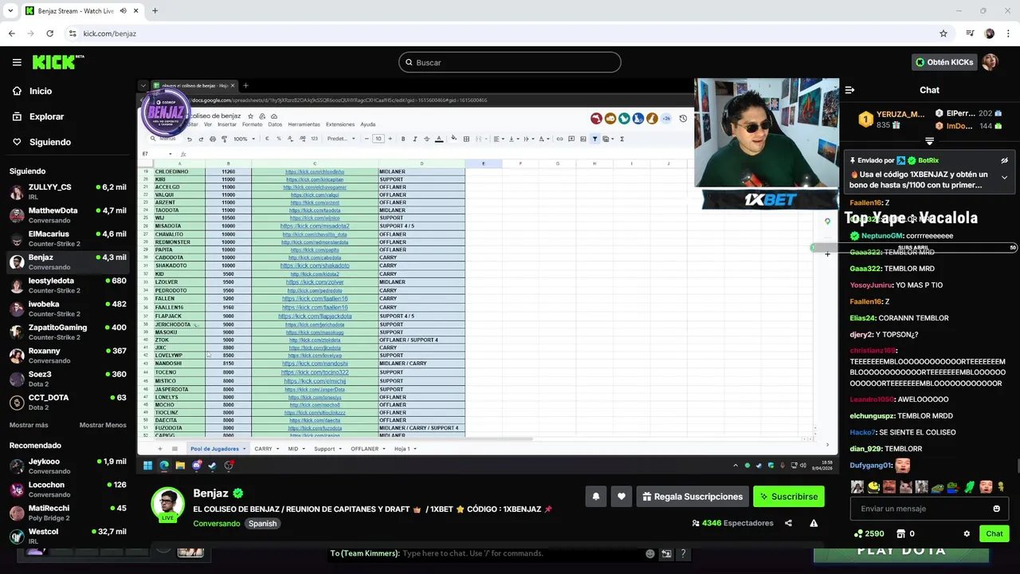The width and height of the screenshot is (1020, 574).
Task: Open the Datos menu in Sheets
Action: [275, 124]
